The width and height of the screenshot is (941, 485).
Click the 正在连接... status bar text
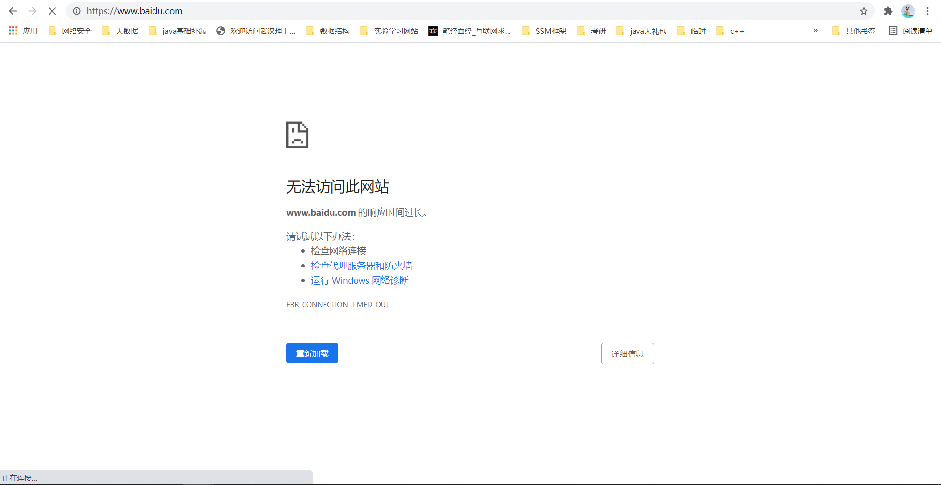tap(20, 478)
